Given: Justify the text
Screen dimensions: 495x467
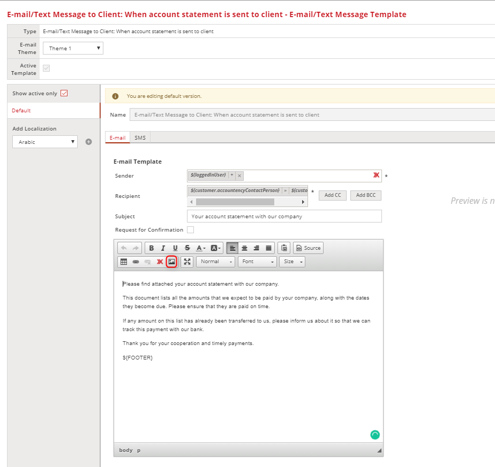Looking at the screenshot, I should 268,248.
